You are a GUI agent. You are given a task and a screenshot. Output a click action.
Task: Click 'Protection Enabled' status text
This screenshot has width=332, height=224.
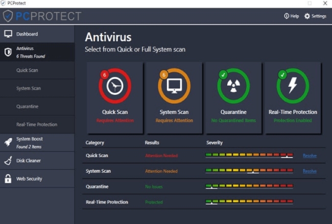point(293,120)
